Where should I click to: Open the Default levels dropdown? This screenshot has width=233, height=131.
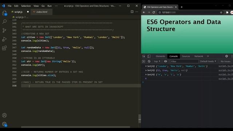(208, 61)
